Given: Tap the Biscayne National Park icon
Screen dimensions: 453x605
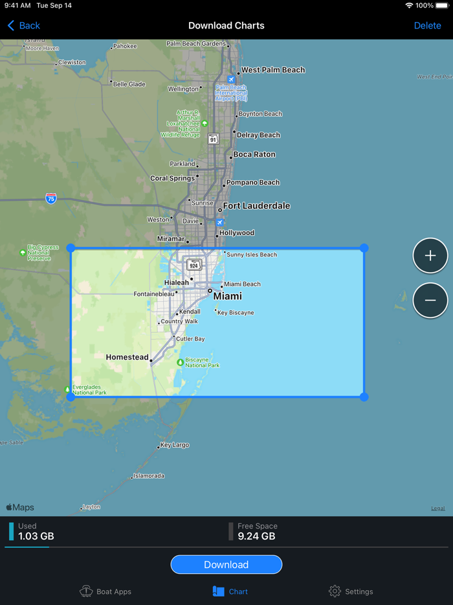Looking at the screenshot, I should coord(180,362).
